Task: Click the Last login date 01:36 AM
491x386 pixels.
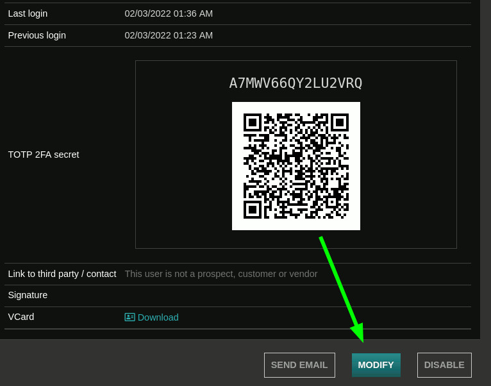Action: 169,13
